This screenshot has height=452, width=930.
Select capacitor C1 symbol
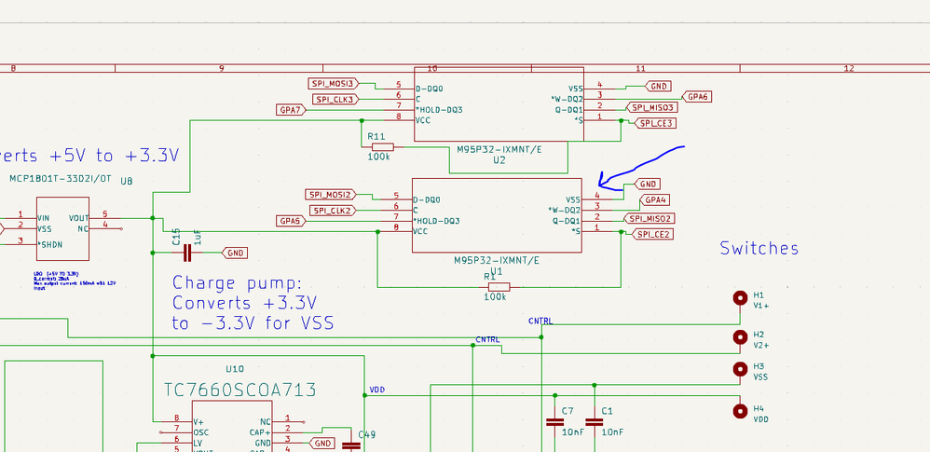click(594, 422)
